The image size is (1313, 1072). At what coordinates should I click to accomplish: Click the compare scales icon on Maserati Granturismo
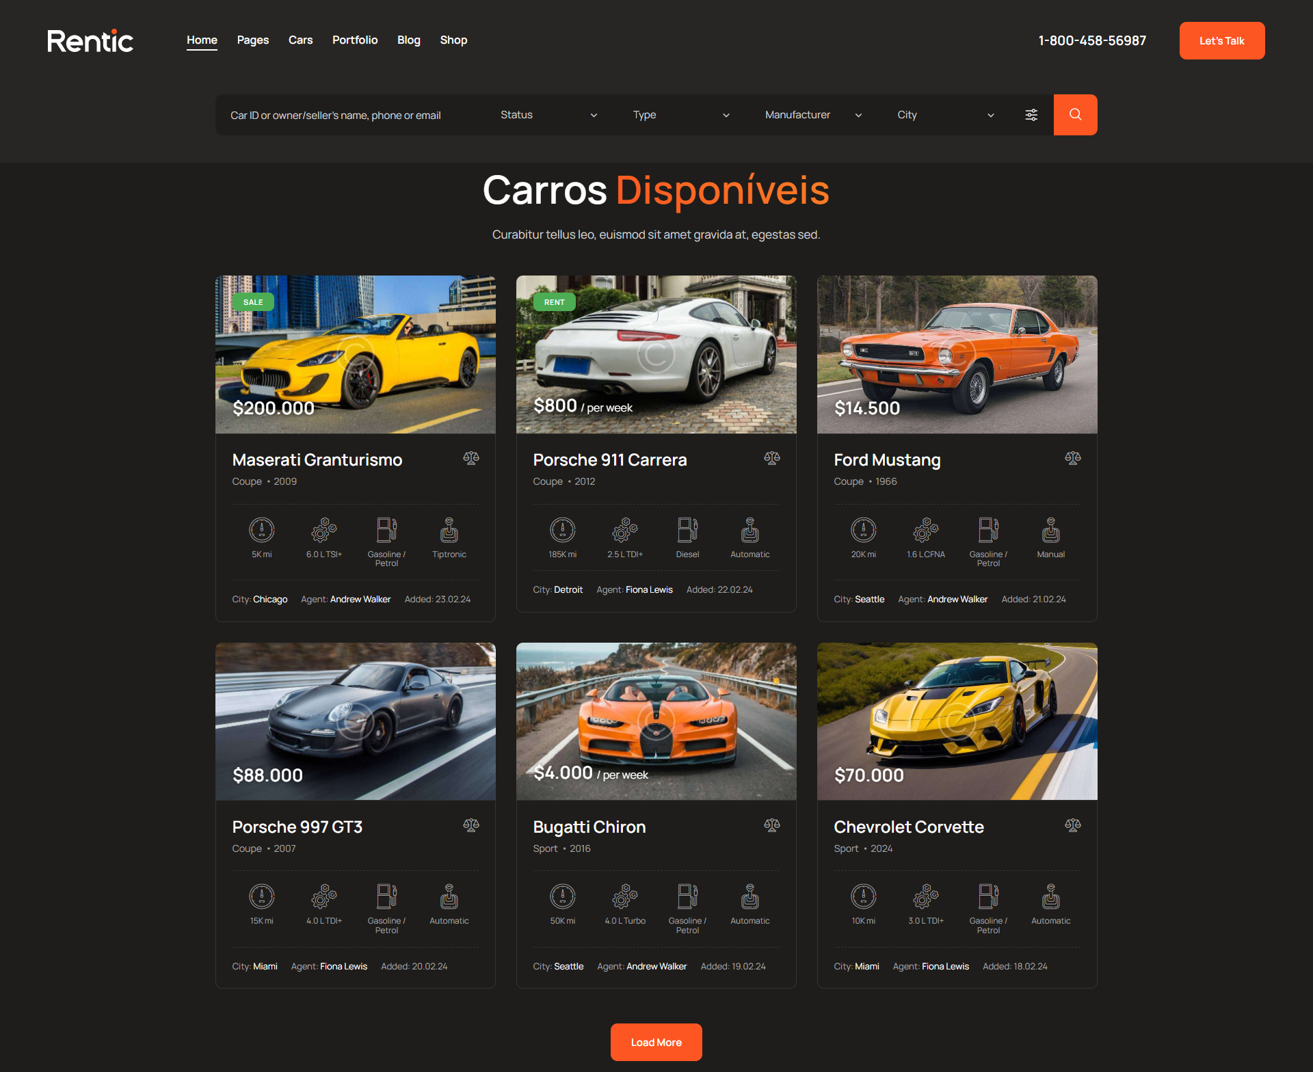point(471,458)
